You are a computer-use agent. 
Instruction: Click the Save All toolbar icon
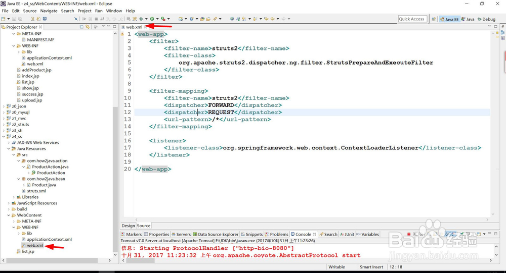pos(20,19)
